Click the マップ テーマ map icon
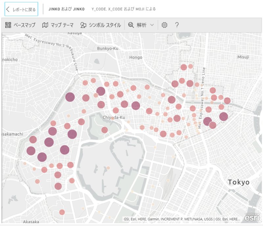The height and width of the screenshot is (226, 263). pos(45,25)
